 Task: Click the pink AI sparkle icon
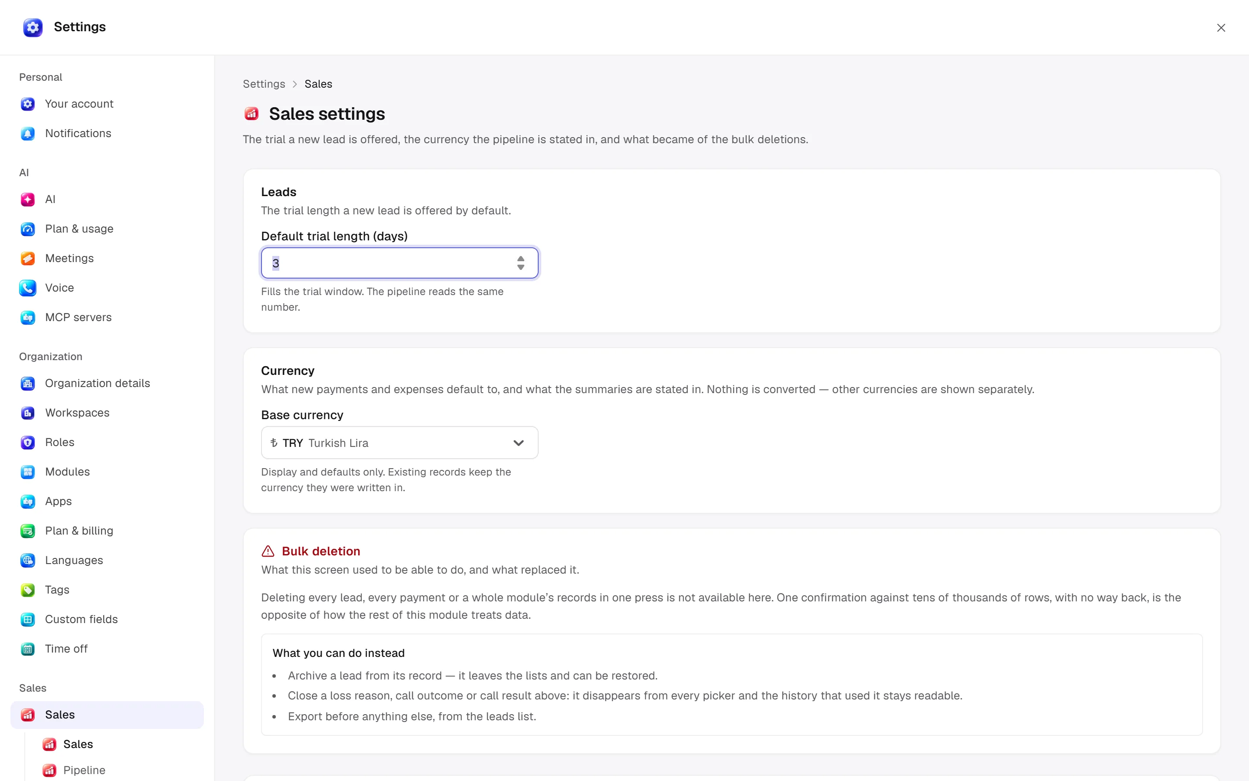click(28, 200)
